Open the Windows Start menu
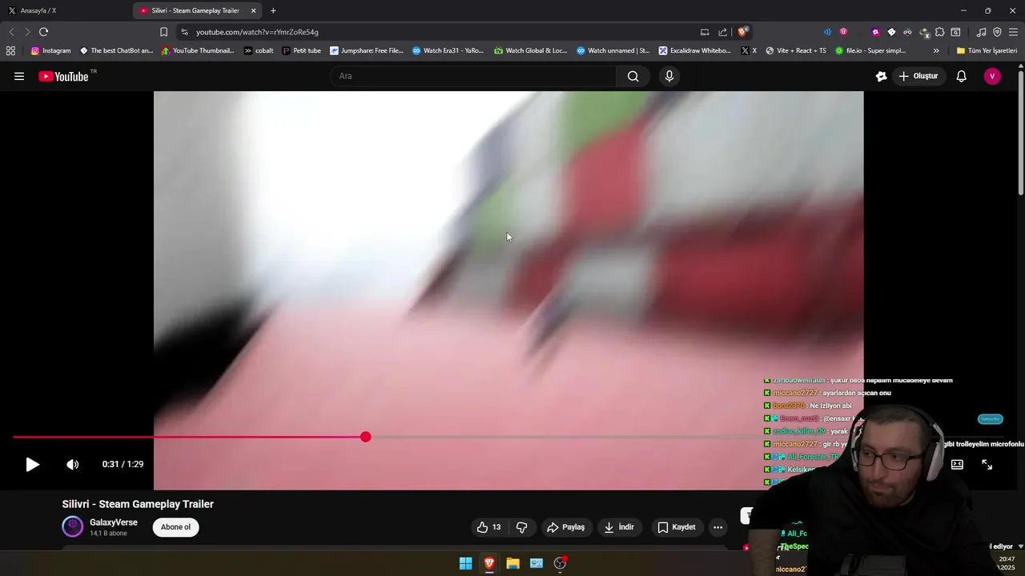Viewport: 1025px width, 576px height. click(x=465, y=563)
